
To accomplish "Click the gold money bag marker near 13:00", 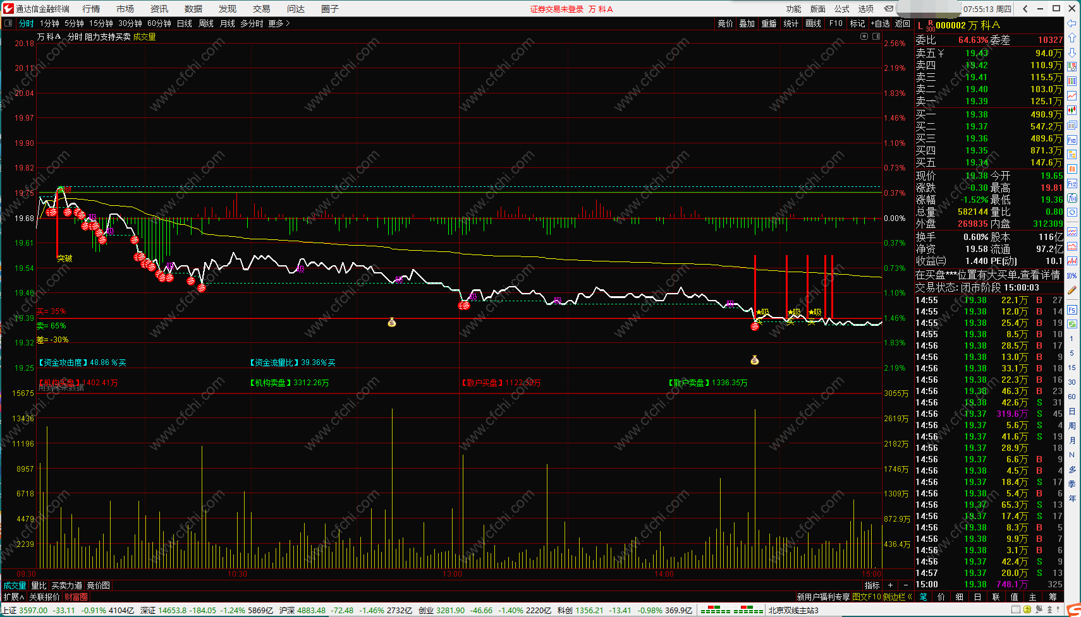I will pyautogui.click(x=392, y=323).
